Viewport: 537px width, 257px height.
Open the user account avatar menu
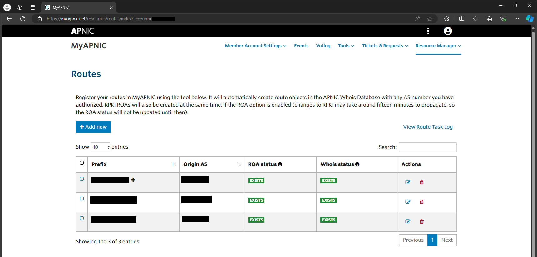click(448, 31)
